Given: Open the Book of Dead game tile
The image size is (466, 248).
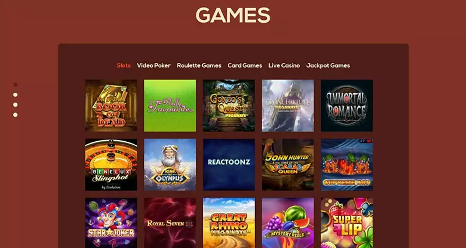Looking at the screenshot, I should [x=111, y=106].
